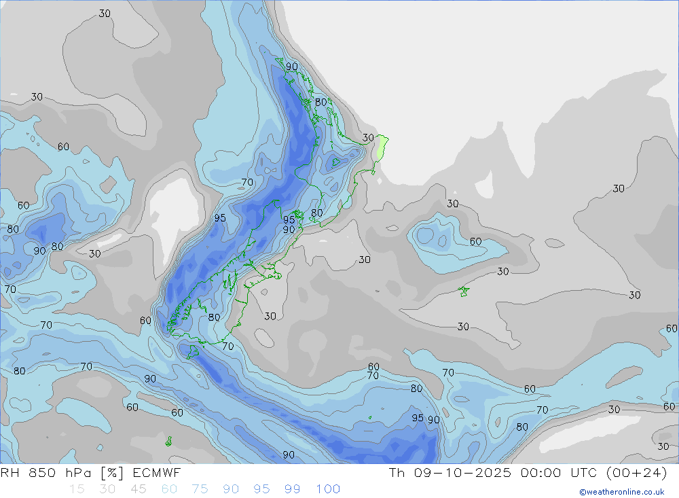
Task: Click the 60 value in the bottom legend row
Action: [x=169, y=489]
